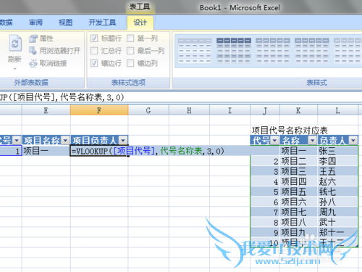The height and width of the screenshot is (272, 362).
Task: Click cell 项目五 in lookup table
Action: pyautogui.click(x=298, y=191)
